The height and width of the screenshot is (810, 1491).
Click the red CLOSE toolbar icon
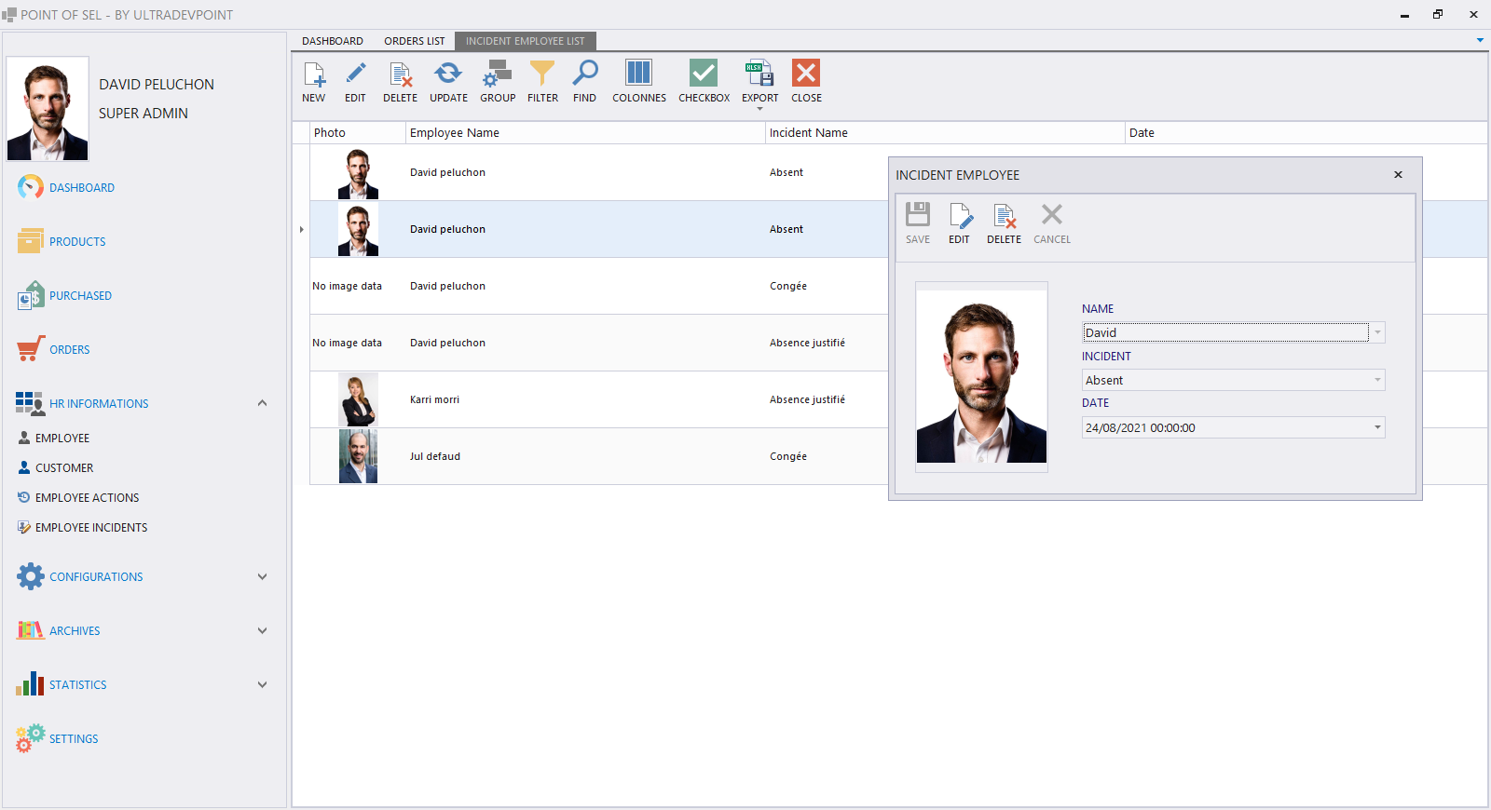point(806,73)
